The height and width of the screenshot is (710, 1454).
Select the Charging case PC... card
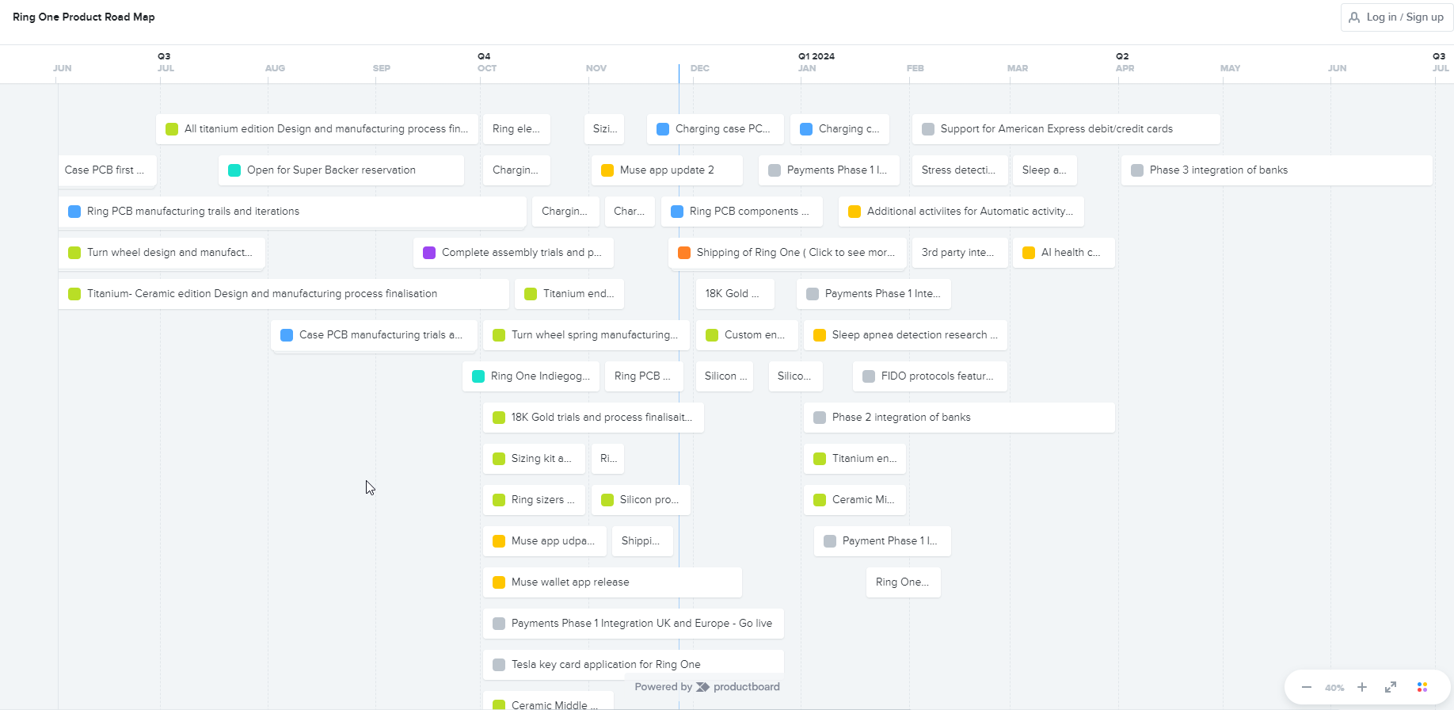pyautogui.click(x=715, y=129)
